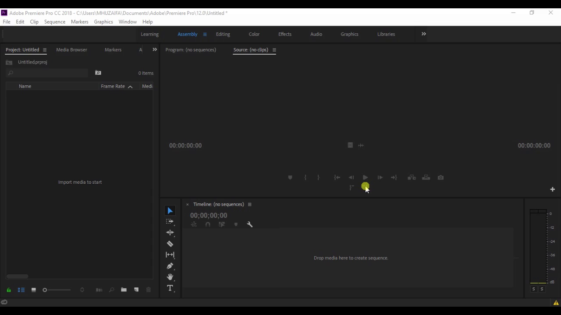Activate the Slip tool
The height and width of the screenshot is (315, 561).
(170, 255)
